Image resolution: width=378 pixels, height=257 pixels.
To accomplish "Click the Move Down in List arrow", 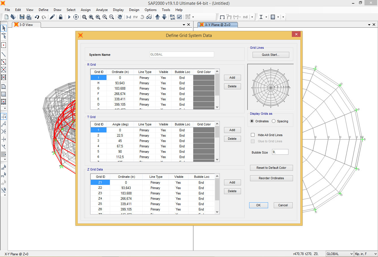I will [x=164, y=17].
